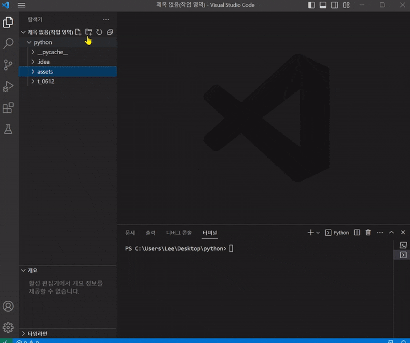Open the hamburger application menu
Viewport: 410px width, 343px height.
[x=22, y=5]
